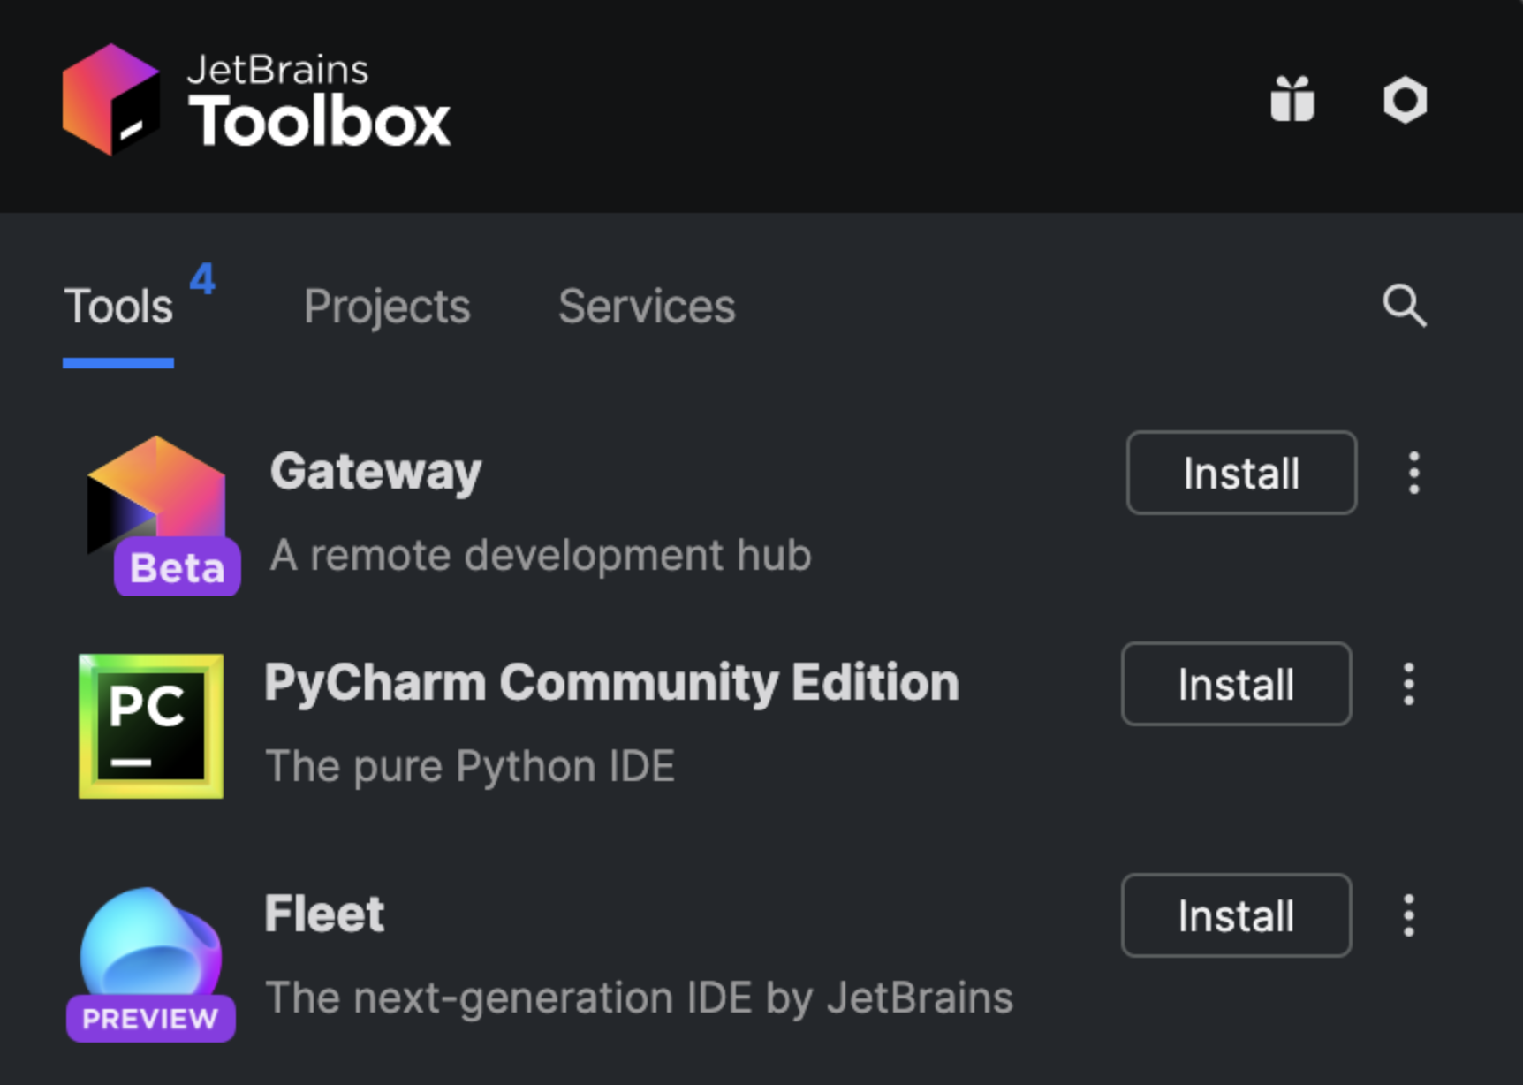Screen dimensions: 1523x1085
Task: Click the PyCharm Community Edition icon
Action: coord(151,725)
